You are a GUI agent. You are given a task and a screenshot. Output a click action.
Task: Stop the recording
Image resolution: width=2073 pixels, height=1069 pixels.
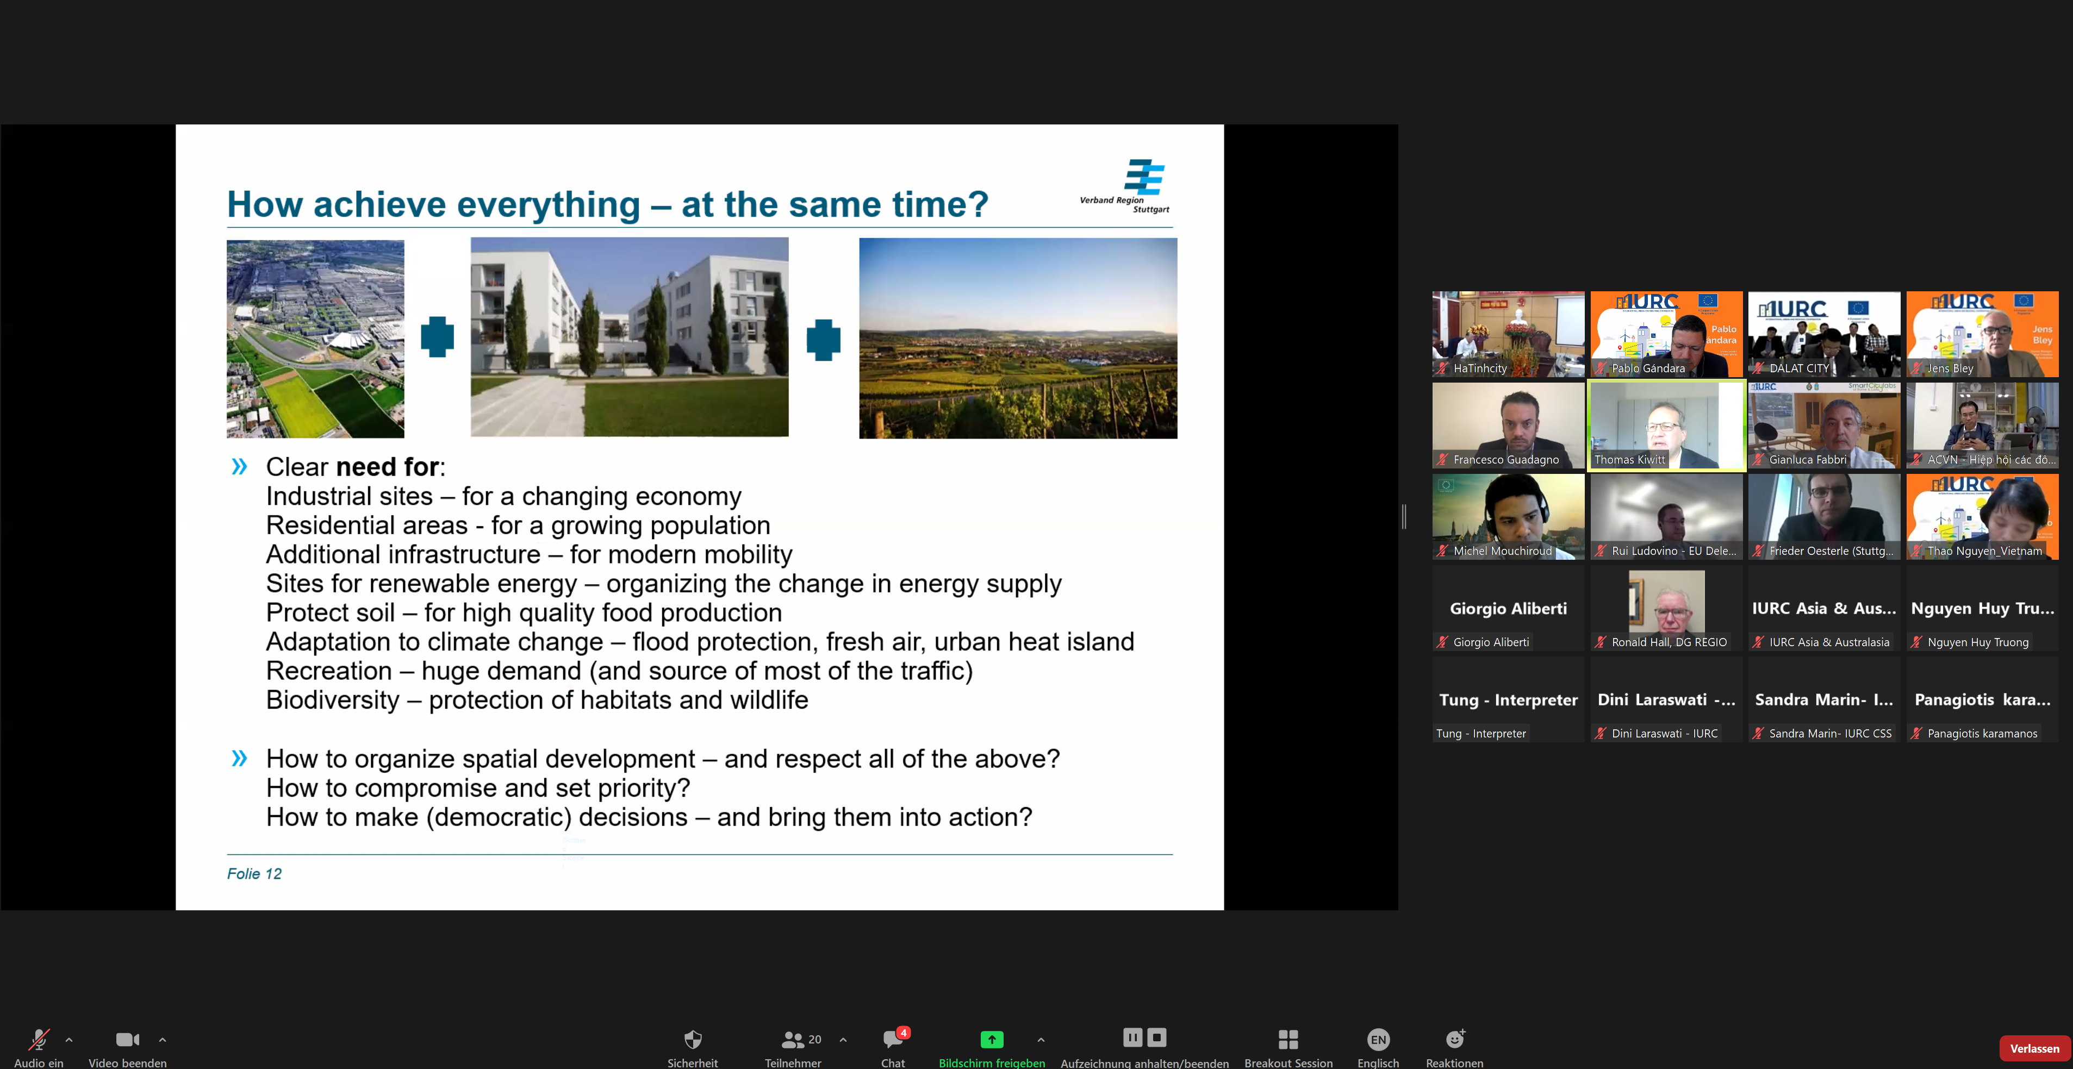1156,1037
